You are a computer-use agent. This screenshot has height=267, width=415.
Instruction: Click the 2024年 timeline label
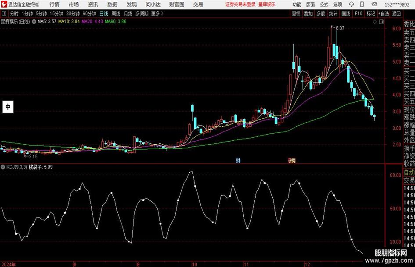coord(8,264)
